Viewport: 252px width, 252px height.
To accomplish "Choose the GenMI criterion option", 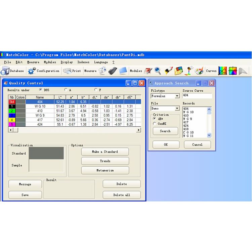I will pyautogui.click(x=155, y=123).
